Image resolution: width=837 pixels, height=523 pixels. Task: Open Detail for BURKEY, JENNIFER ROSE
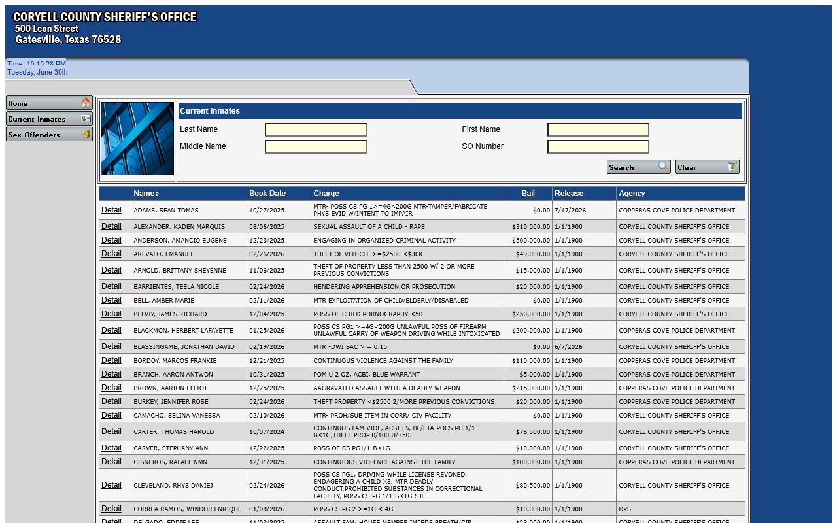(x=111, y=401)
